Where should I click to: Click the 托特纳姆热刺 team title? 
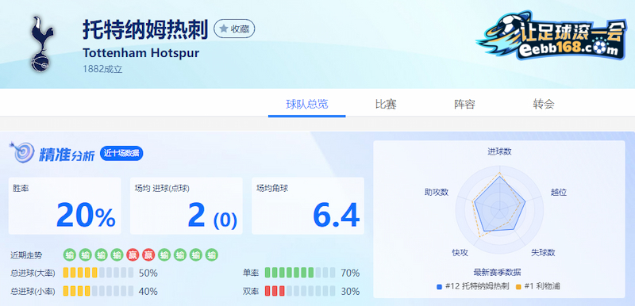[x=145, y=29]
